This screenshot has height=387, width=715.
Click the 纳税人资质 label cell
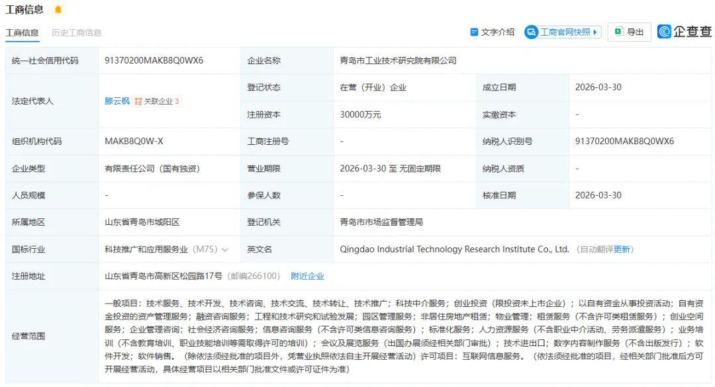[522, 169]
